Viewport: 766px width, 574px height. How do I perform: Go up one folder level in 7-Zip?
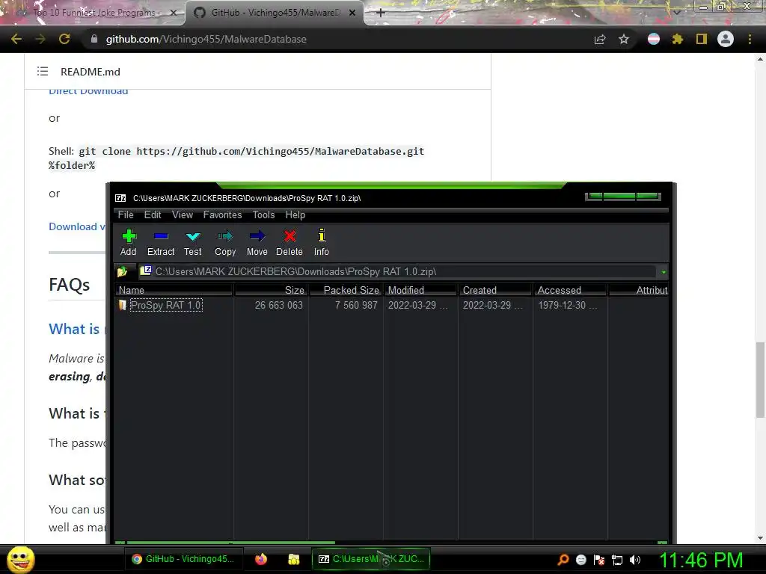tap(122, 271)
